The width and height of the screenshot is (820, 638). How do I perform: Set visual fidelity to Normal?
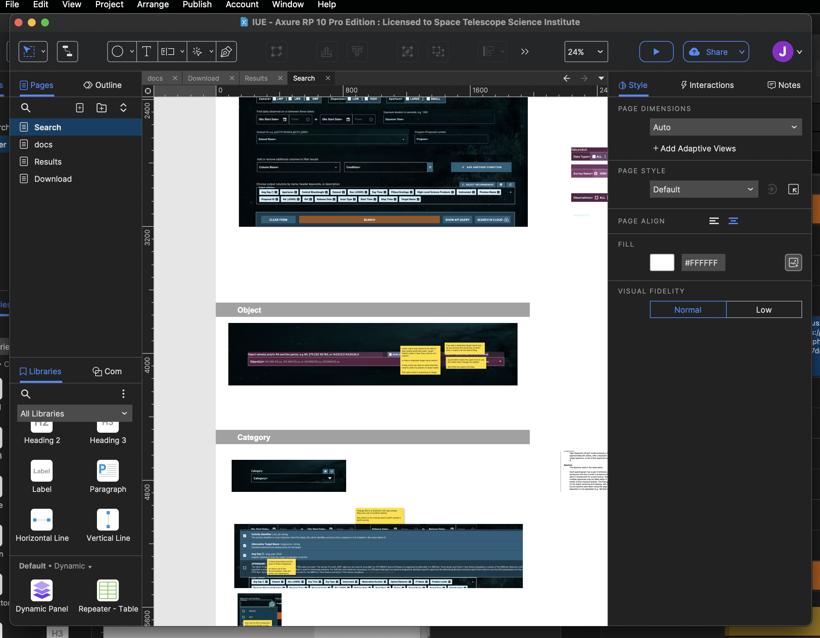click(x=687, y=310)
